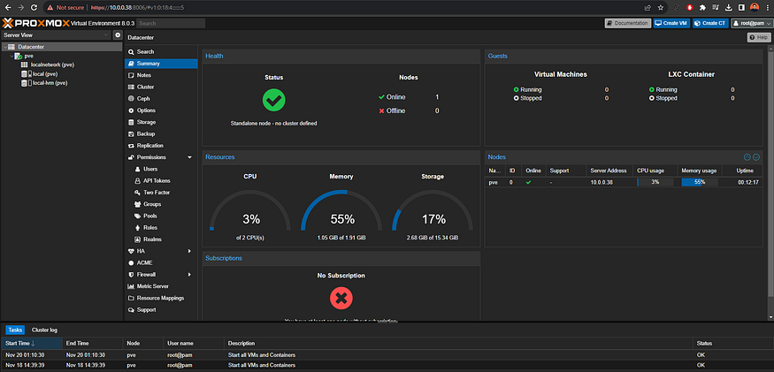Viewport: 774px width, 372px height.
Task: Click the API Tokens icon
Action: [138, 180]
